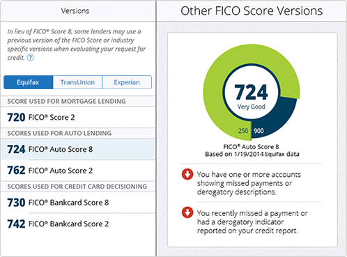Viewport: 347px width, 257px height.
Task: Click the red down arrow beside missed payments
Action: pos(187,174)
